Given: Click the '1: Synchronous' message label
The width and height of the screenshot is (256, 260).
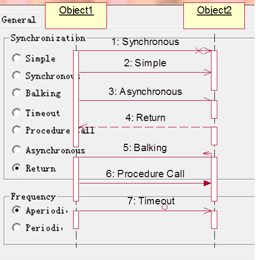Looking at the screenshot, I should (x=145, y=42).
